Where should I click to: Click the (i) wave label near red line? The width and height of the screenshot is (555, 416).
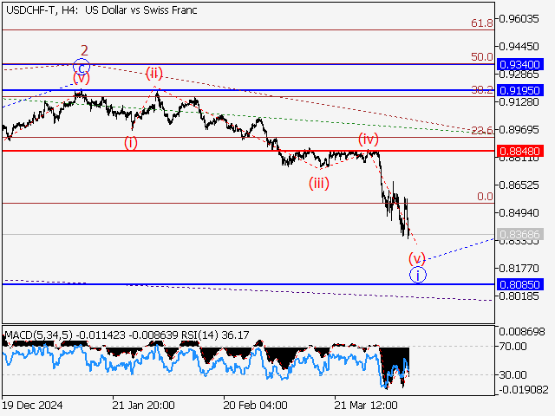[x=130, y=143]
